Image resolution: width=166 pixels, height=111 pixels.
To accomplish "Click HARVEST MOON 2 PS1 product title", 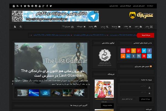I will coord(104,99).
